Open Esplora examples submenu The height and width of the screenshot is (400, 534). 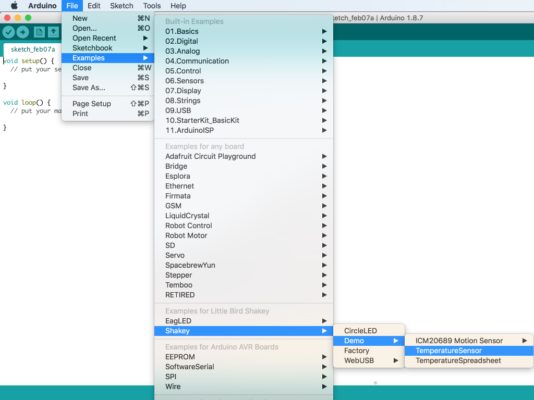(x=244, y=176)
